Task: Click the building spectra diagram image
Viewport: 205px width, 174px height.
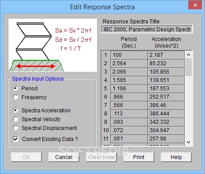Action: 52,45
